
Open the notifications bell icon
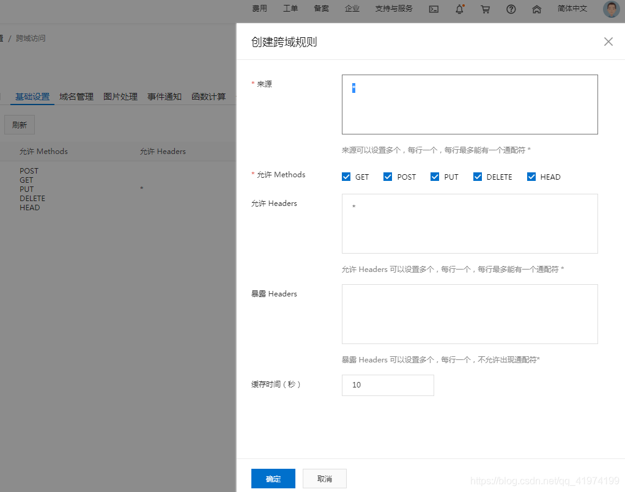(459, 9)
